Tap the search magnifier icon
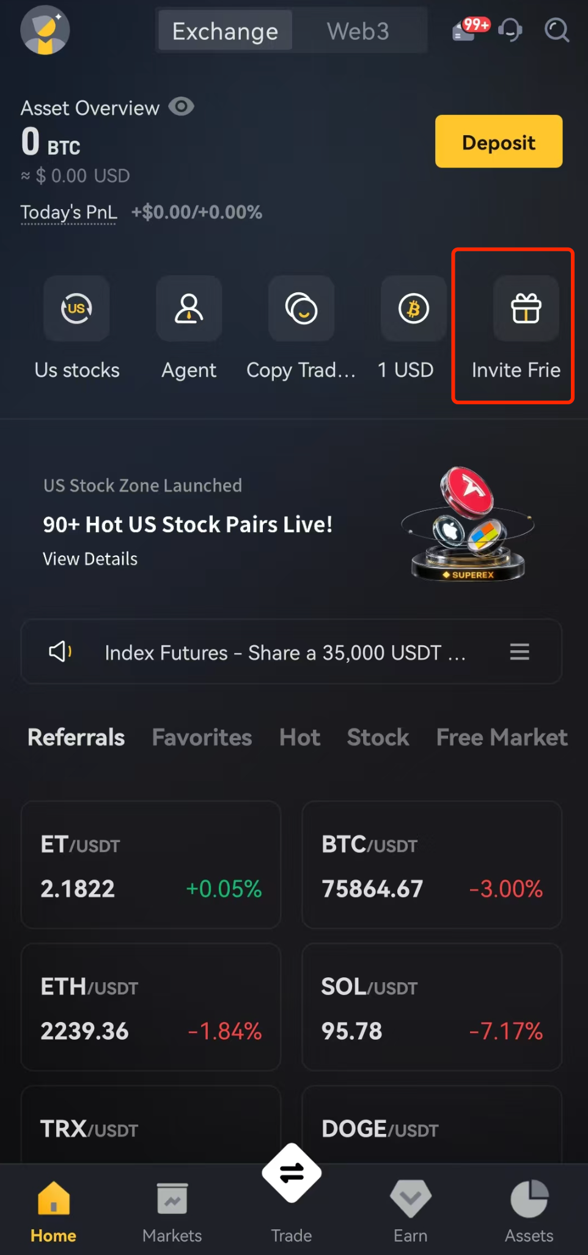The height and width of the screenshot is (1255, 588). [556, 29]
